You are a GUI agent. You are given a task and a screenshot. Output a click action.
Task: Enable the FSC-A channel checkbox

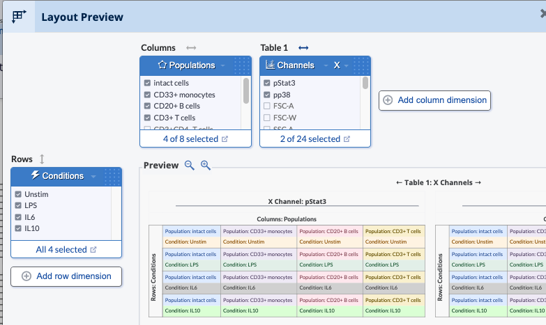pos(267,106)
